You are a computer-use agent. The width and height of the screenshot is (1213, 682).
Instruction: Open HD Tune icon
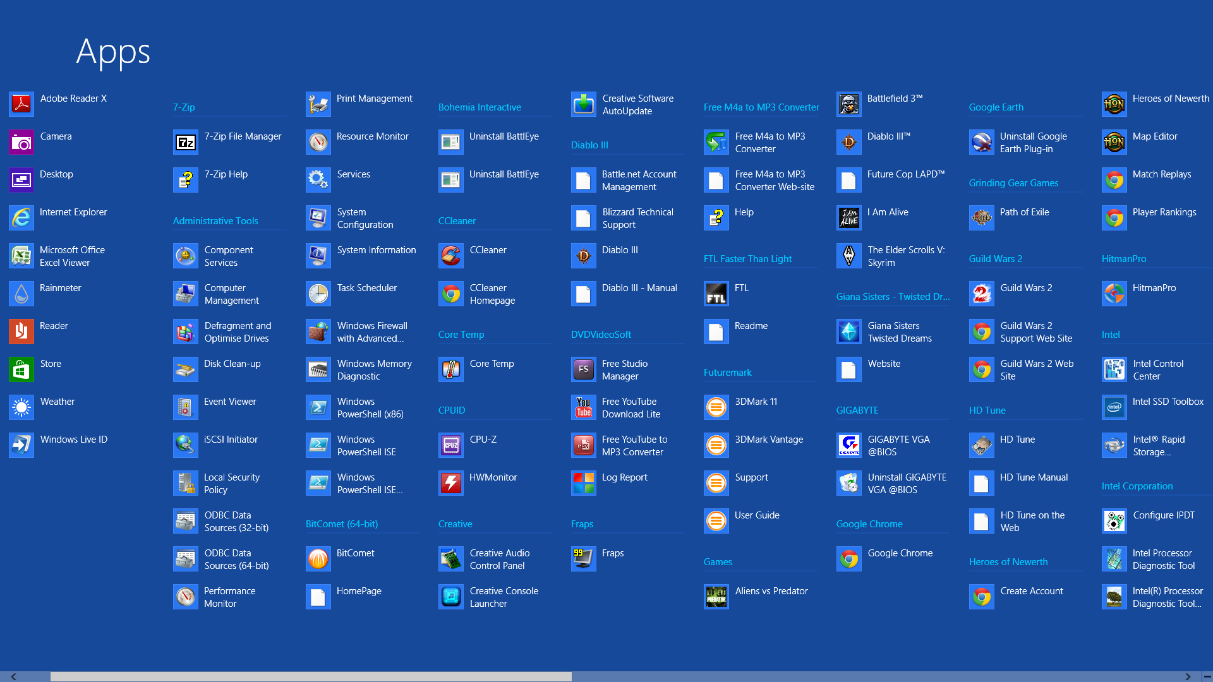pyautogui.click(x=982, y=445)
